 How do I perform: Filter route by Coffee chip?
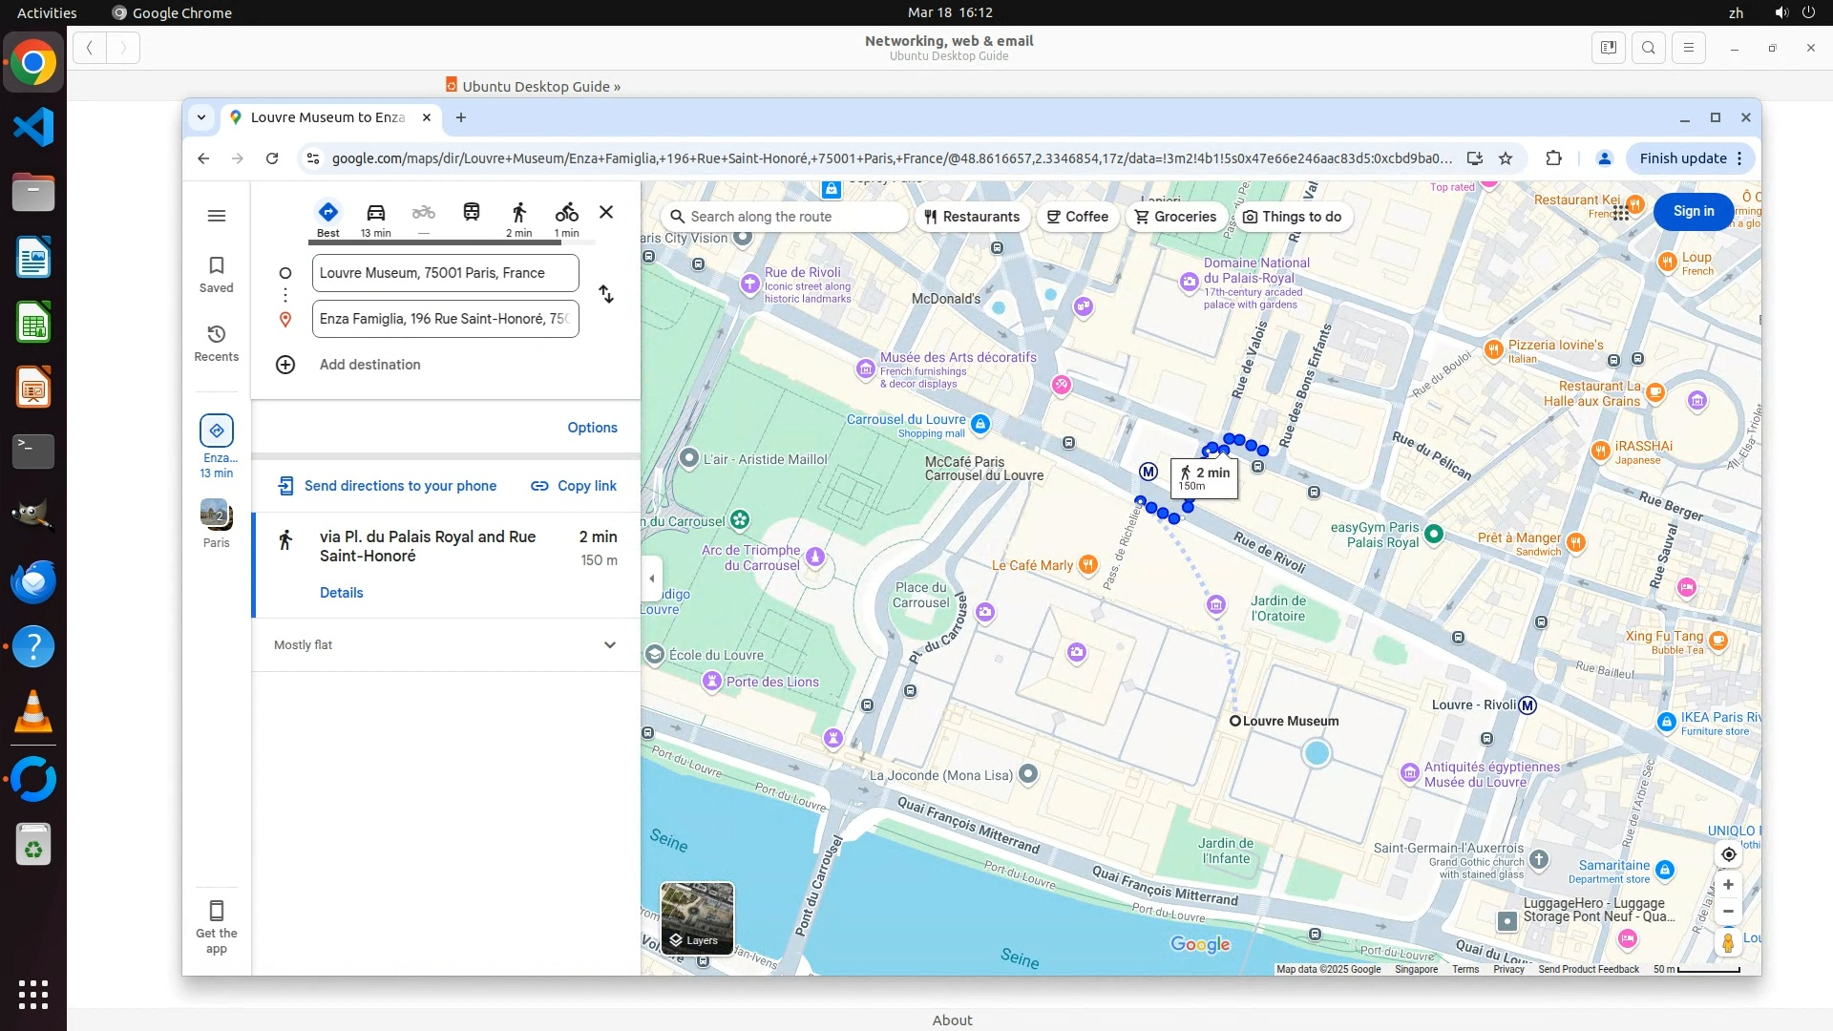1077,217
